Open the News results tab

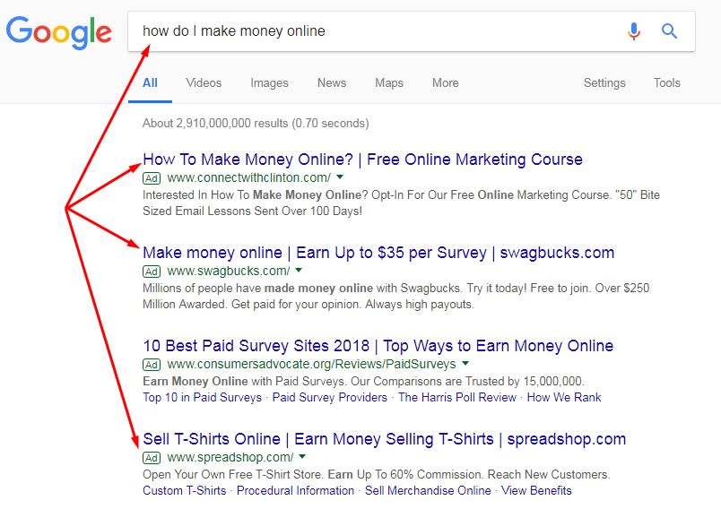[x=331, y=82]
